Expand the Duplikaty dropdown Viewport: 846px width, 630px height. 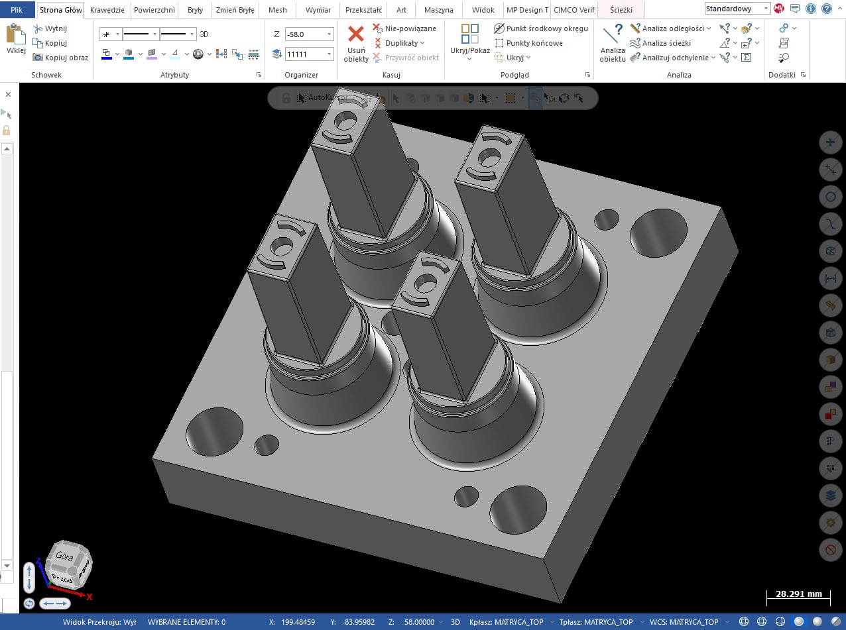pos(422,43)
